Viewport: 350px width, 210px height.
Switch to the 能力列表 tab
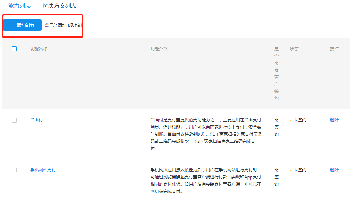pyautogui.click(x=20, y=6)
